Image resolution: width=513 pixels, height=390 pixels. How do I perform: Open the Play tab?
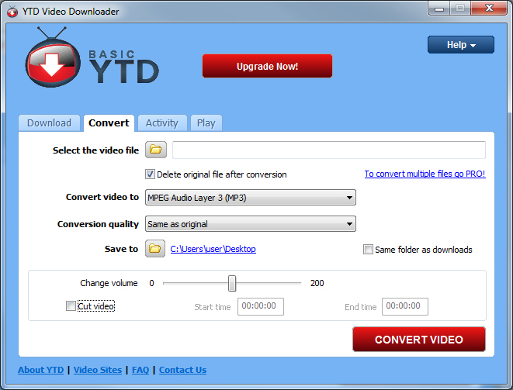point(206,123)
